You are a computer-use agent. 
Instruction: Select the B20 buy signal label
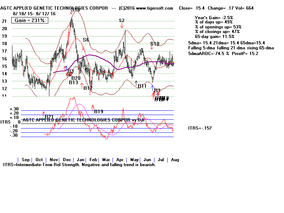coord(76,78)
